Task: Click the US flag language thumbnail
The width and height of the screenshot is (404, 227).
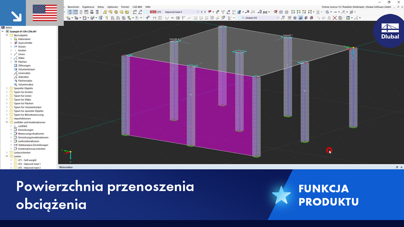Action: coord(45,13)
